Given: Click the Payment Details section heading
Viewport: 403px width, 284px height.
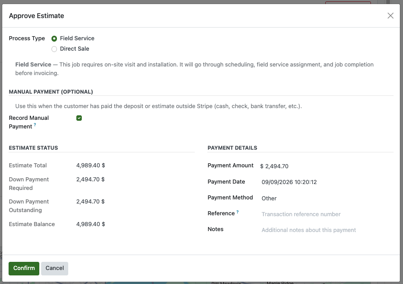Looking at the screenshot, I should click(x=232, y=148).
